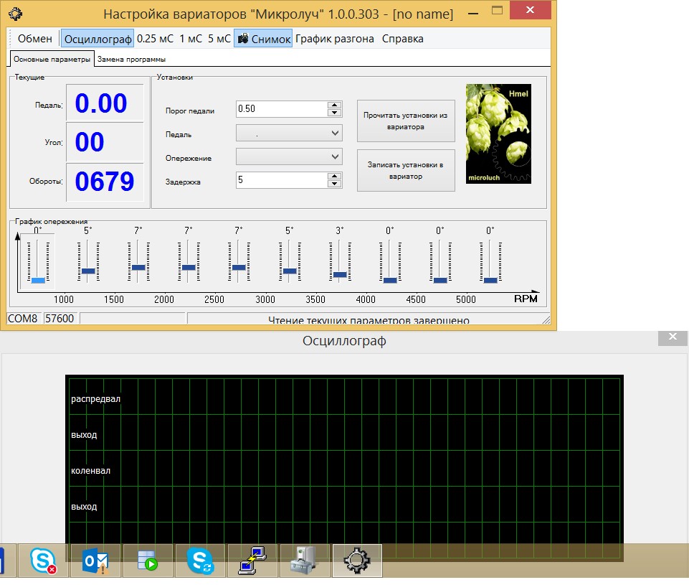Select the 5 мС time scale

click(x=219, y=39)
